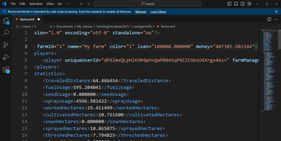
Task: Open the Explorer view in activity bar
Action: (6, 21)
